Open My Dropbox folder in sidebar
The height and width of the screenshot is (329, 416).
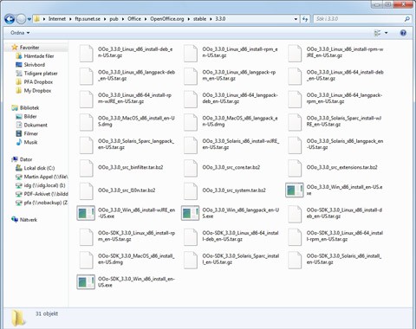point(37,91)
